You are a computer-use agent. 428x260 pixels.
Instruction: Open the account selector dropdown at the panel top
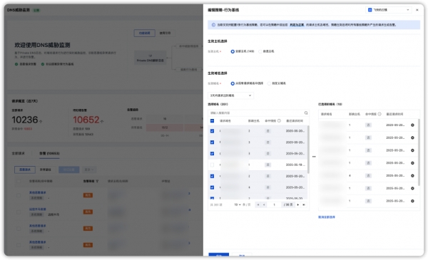click(388, 10)
